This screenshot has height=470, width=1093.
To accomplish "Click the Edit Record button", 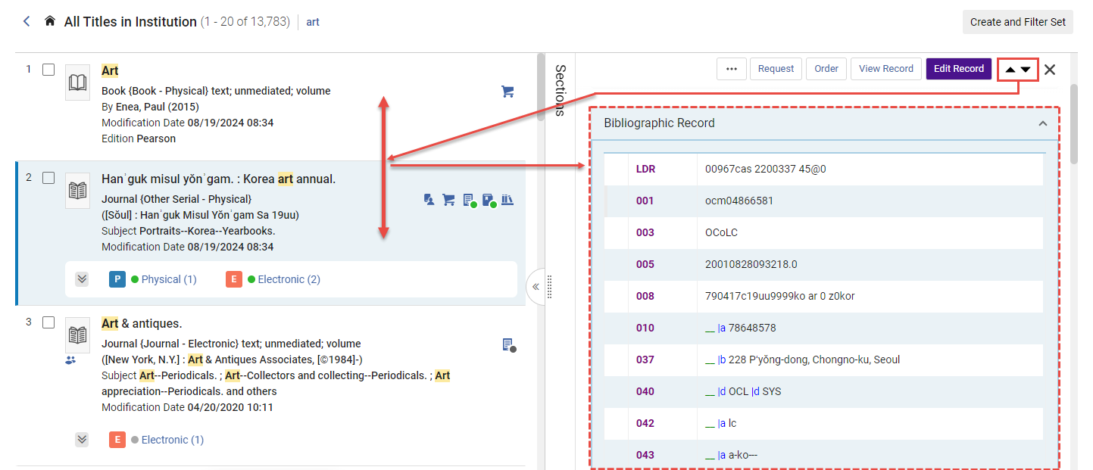I will 958,69.
